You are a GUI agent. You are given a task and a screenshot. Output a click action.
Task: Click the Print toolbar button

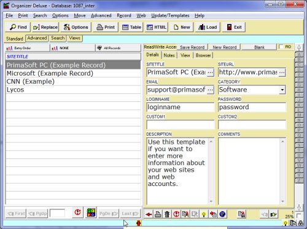tap(106, 27)
